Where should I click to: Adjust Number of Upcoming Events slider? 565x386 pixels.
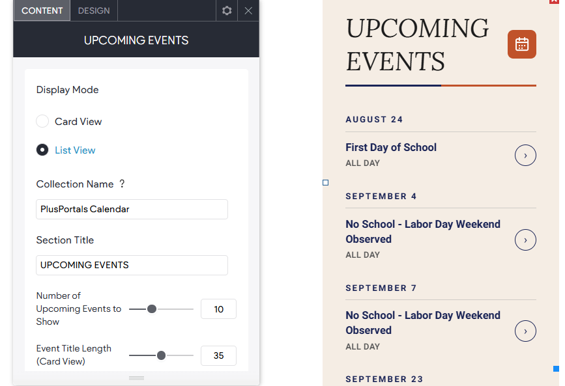click(x=152, y=309)
